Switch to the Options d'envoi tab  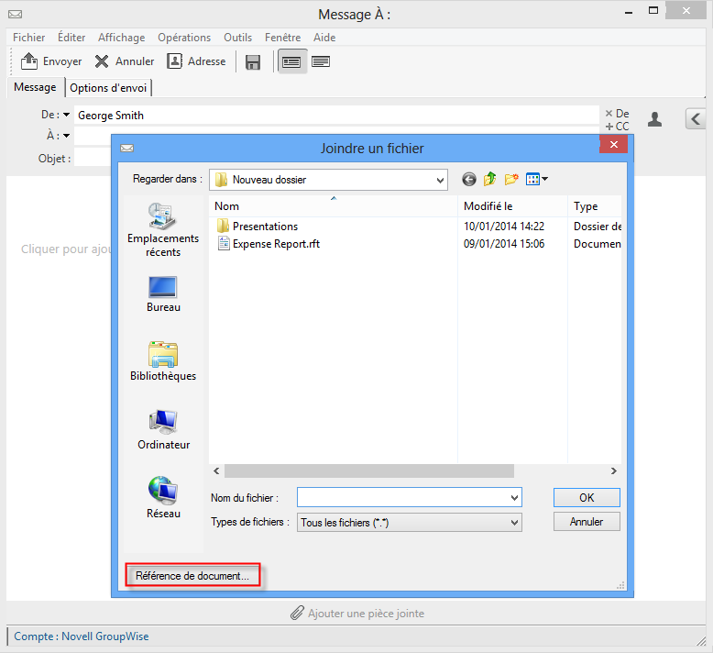coord(108,87)
